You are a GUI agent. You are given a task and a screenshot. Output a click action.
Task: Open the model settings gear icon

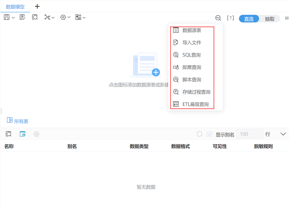[x=63, y=17]
